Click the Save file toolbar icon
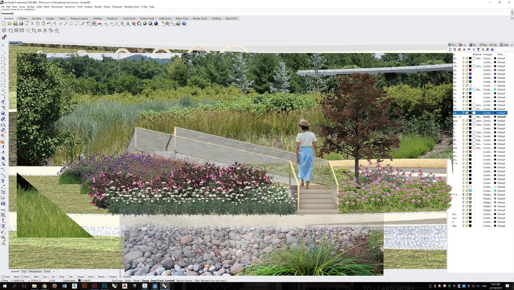Viewport: 514px width, 290px height. tap(15, 24)
